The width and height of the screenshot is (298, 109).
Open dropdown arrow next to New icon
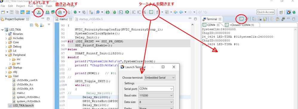(7, 12)
